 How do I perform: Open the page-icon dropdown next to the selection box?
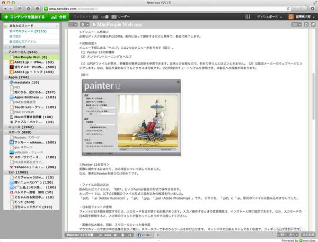[85, 24]
